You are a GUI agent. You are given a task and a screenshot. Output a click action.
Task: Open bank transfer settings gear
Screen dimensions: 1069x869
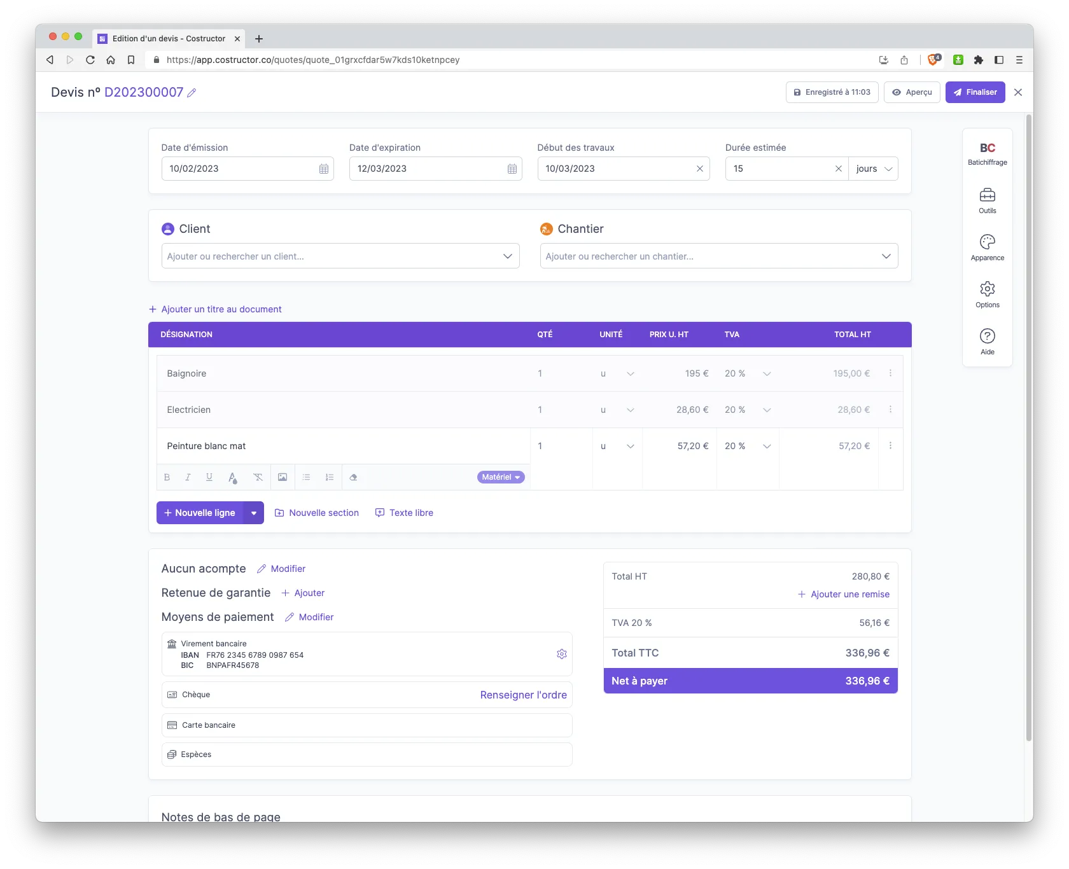pyautogui.click(x=561, y=654)
